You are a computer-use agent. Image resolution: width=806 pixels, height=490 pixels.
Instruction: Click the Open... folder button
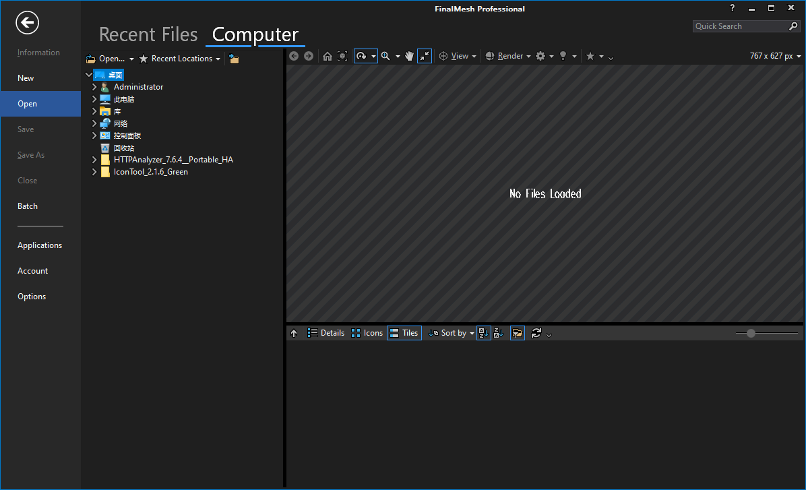(105, 59)
